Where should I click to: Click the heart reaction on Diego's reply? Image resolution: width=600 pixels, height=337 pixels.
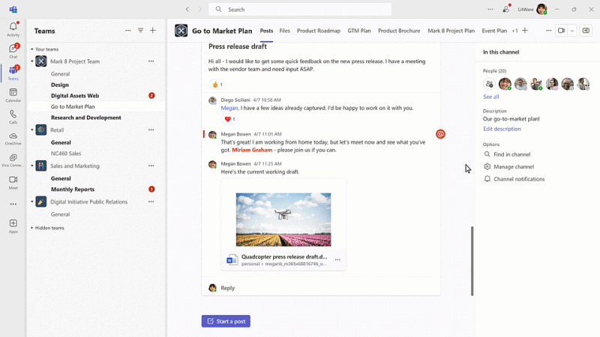tap(229, 119)
